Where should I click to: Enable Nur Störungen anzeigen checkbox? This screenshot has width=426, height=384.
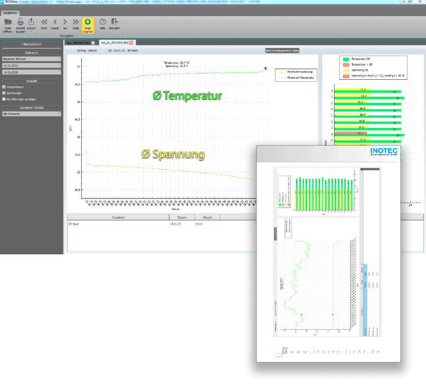click(x=4, y=98)
